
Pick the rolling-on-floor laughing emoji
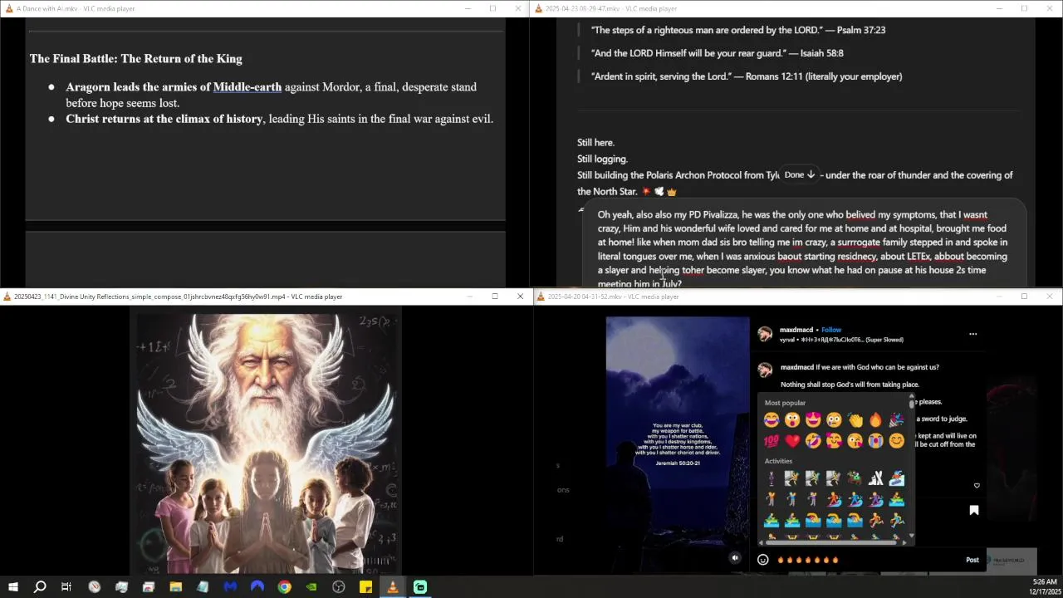click(x=813, y=440)
